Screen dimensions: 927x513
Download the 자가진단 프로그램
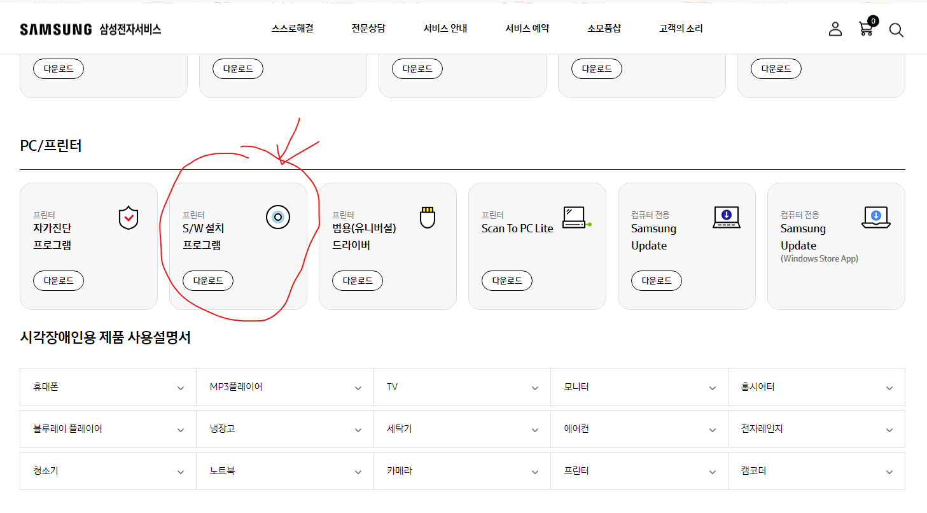(x=59, y=281)
